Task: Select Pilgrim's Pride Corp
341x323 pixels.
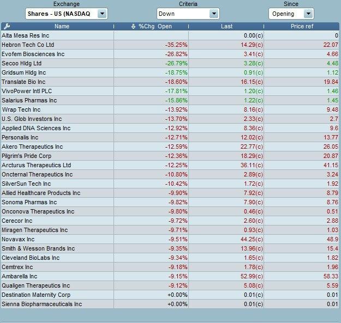Action: [x=27, y=156]
